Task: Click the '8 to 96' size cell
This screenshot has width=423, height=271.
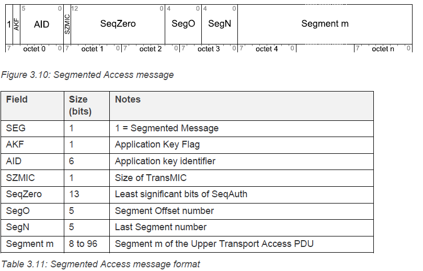Action: click(87, 244)
